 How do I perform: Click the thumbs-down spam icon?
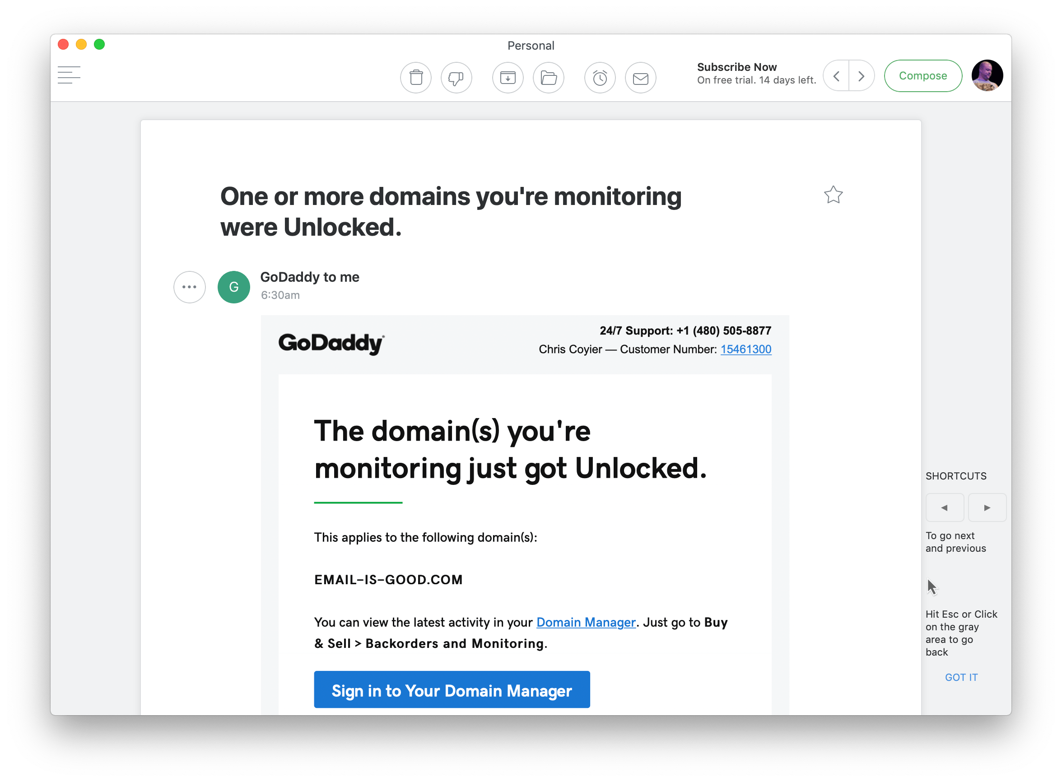pyautogui.click(x=456, y=78)
